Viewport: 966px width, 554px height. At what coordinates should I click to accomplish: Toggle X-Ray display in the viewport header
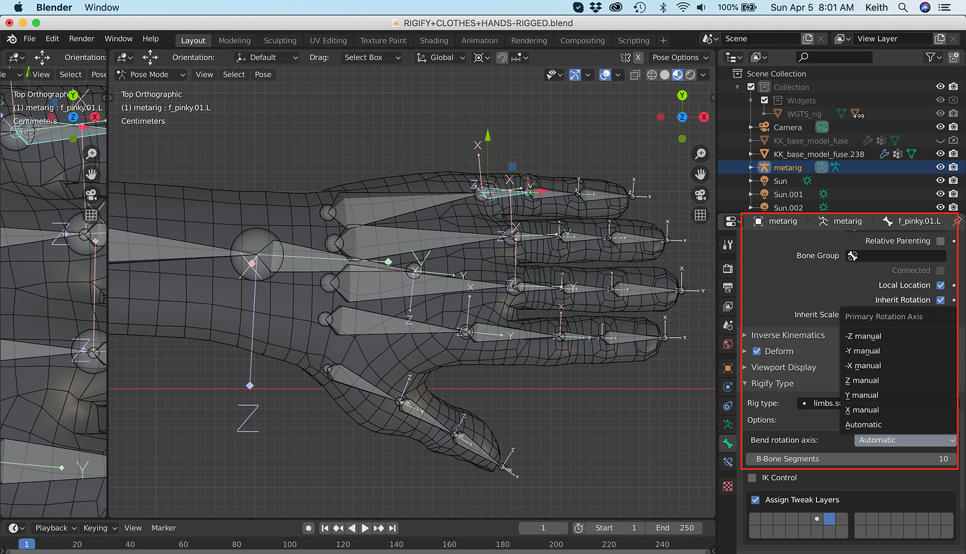(x=635, y=75)
